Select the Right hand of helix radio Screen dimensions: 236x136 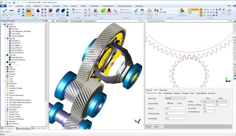168,103
